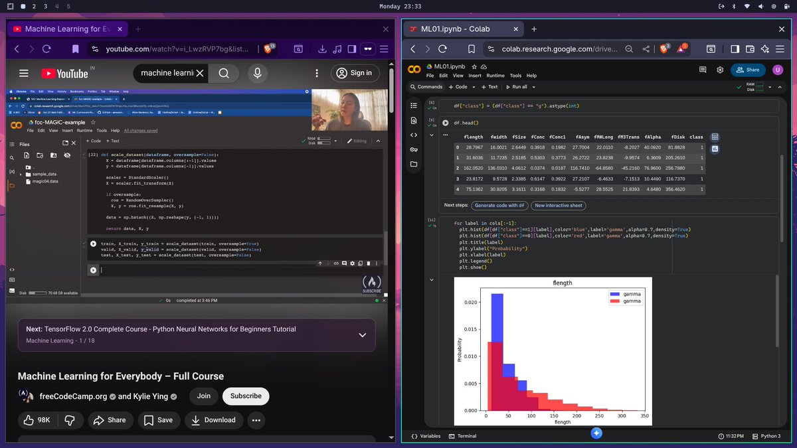Open Colab secrets key icon
The image size is (797, 448).
pyautogui.click(x=414, y=149)
